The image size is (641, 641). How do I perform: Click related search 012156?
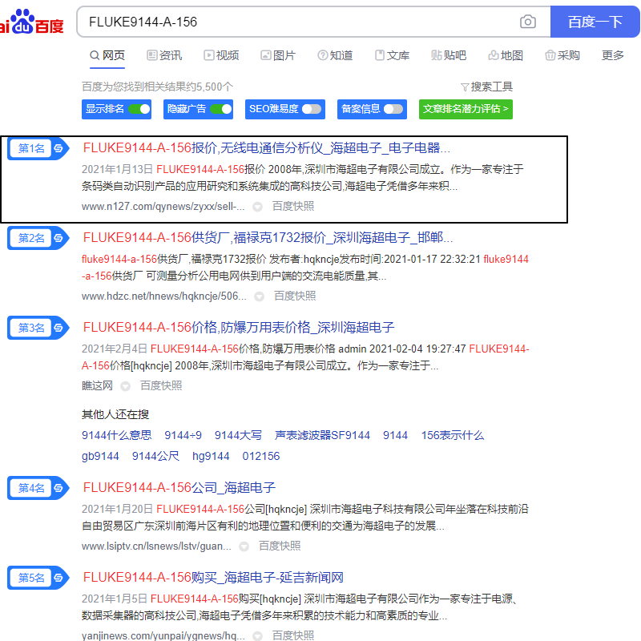pyautogui.click(x=261, y=456)
